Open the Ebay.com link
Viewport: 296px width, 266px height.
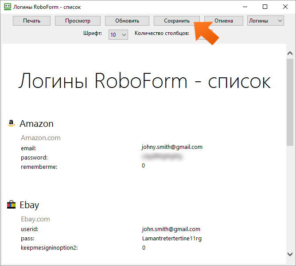pos(35,219)
